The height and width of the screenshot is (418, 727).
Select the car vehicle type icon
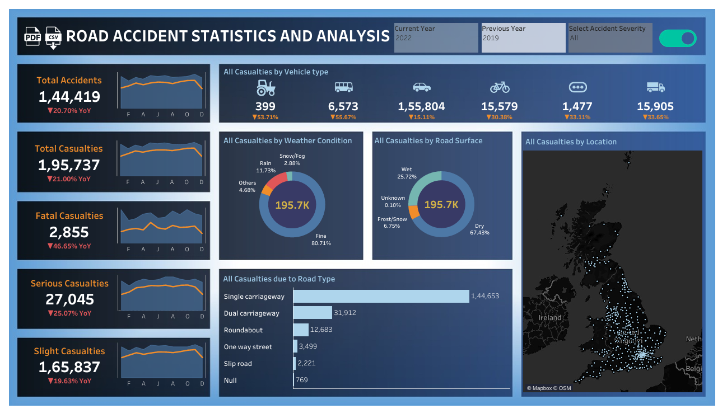[421, 87]
